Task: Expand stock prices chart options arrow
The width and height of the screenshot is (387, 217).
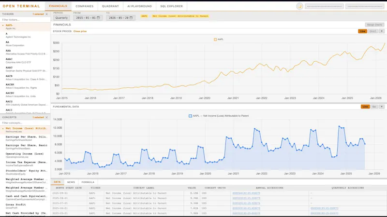Action: pyautogui.click(x=382, y=31)
